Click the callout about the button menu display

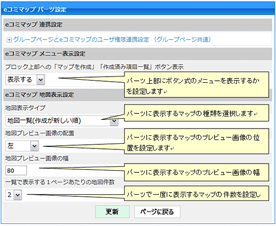[197, 84]
